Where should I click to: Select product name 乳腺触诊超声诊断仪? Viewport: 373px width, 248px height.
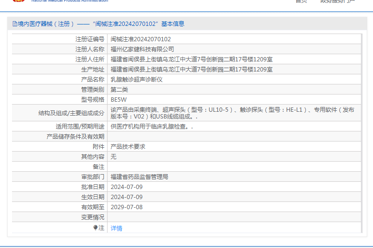(136, 80)
